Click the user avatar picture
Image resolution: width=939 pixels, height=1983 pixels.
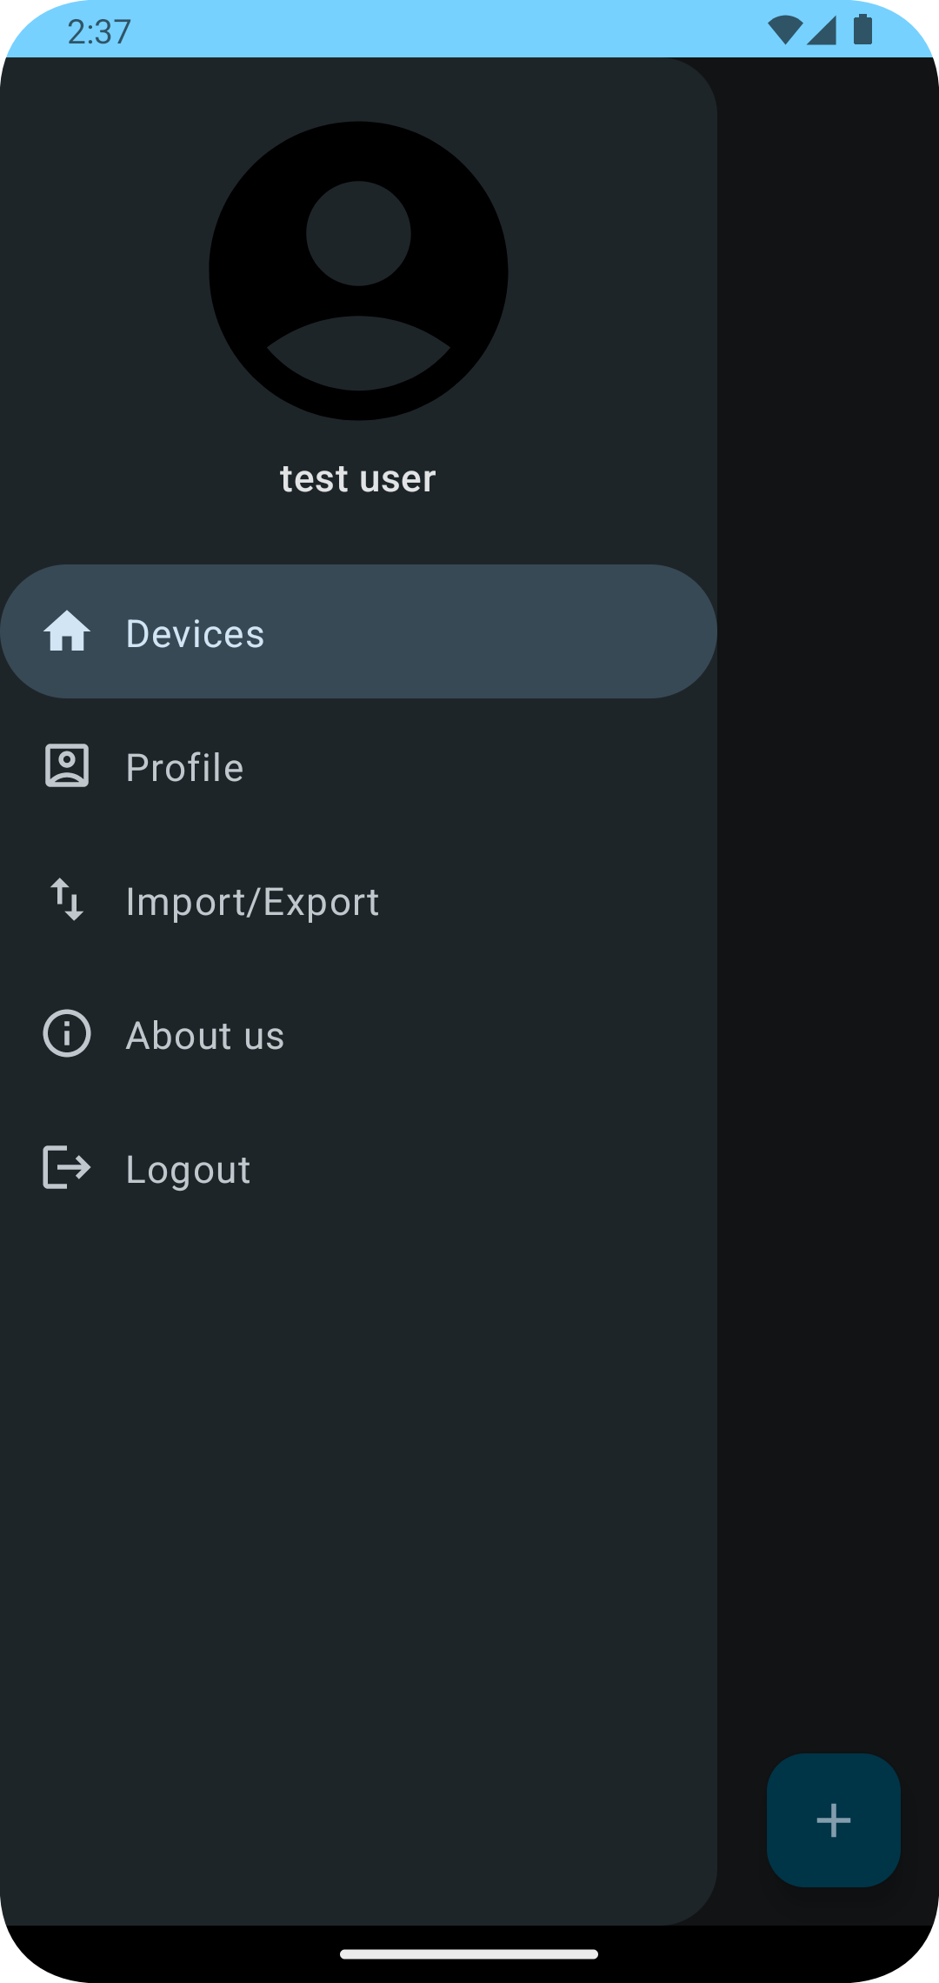pyautogui.click(x=358, y=271)
